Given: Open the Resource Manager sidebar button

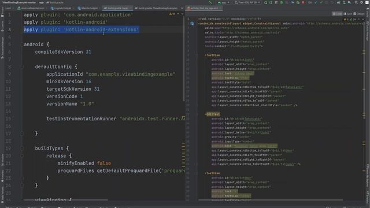Looking at the screenshot, I should coord(2,47).
